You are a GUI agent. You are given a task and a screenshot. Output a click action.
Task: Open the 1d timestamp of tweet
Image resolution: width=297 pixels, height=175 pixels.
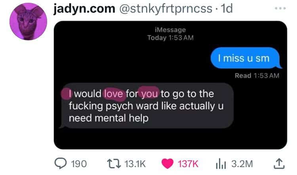click(x=227, y=9)
